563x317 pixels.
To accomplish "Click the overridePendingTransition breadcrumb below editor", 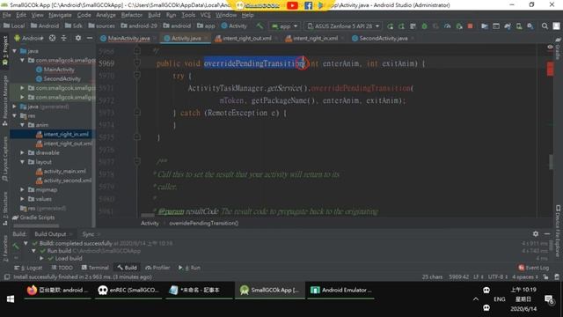I will click(x=203, y=223).
